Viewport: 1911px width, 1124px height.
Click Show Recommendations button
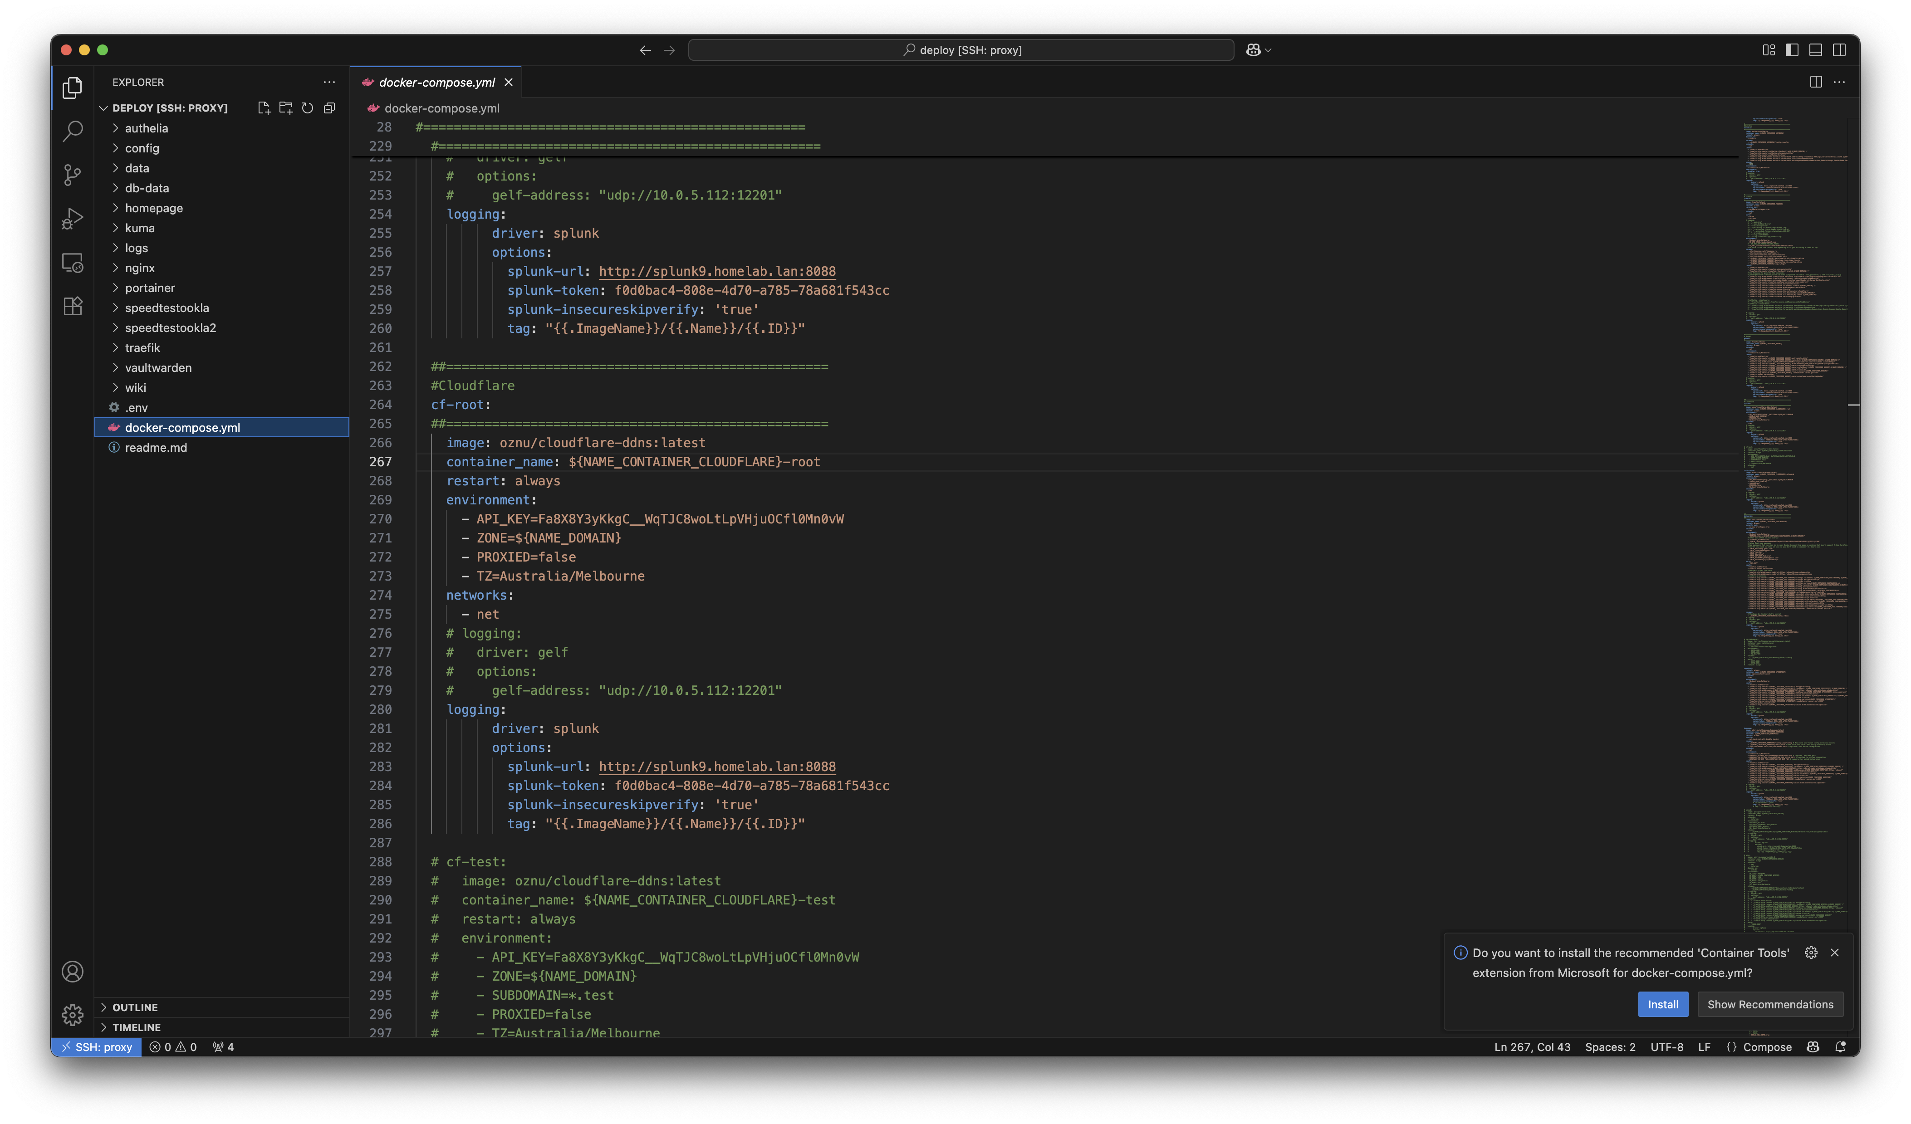1770,1004
